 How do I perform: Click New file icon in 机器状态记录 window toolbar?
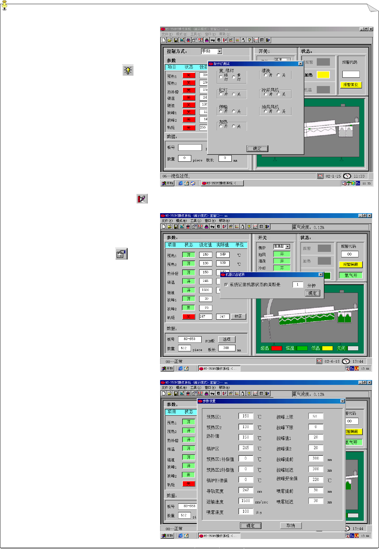click(x=164, y=227)
